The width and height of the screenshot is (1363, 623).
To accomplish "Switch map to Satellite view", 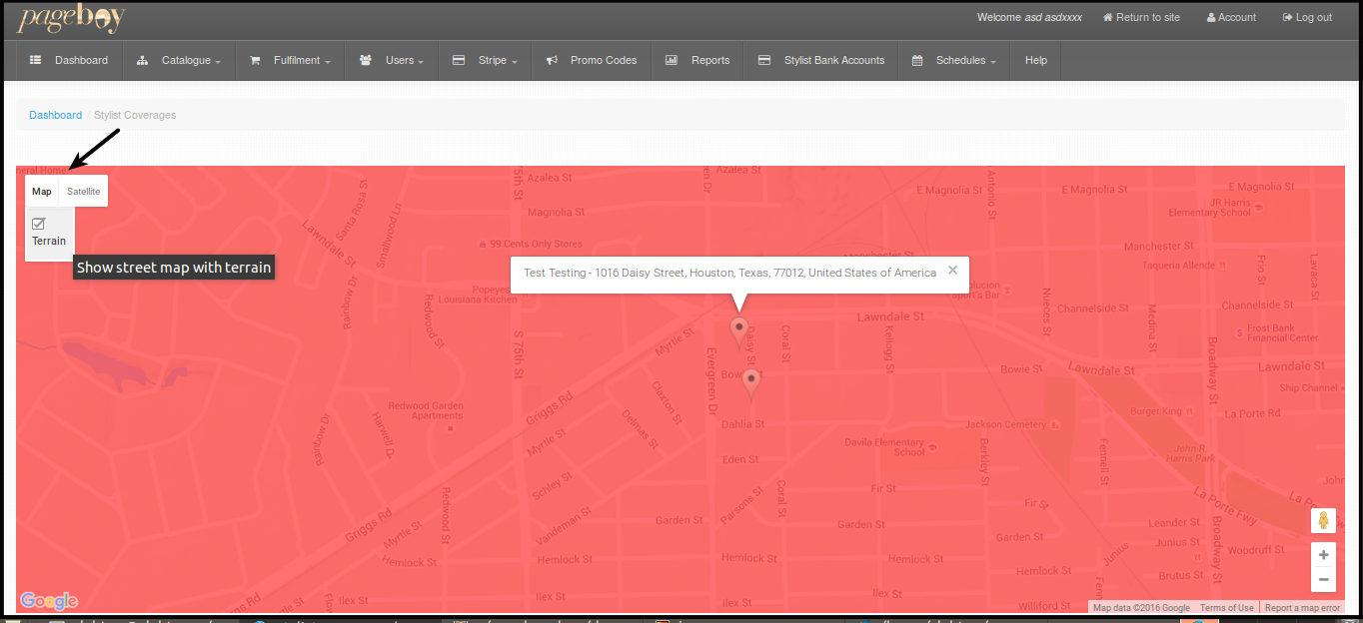I will [84, 191].
